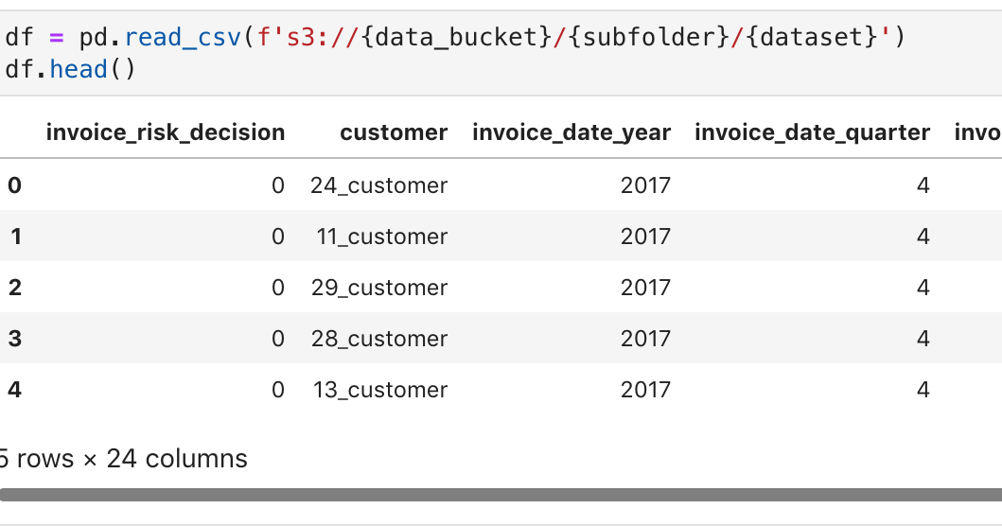Click the "5 rows × 24 columns" summary text
This screenshot has height=526, width=1002.
coord(123,459)
